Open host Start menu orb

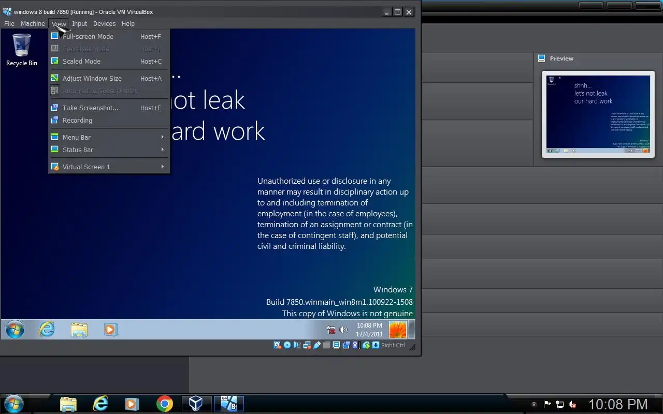click(14, 404)
